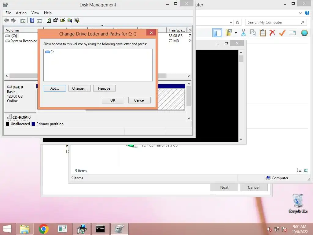Screen dimensions: 313x235
Task: Click the disk pane's scroll down arrow
Action: [x=189, y=118]
